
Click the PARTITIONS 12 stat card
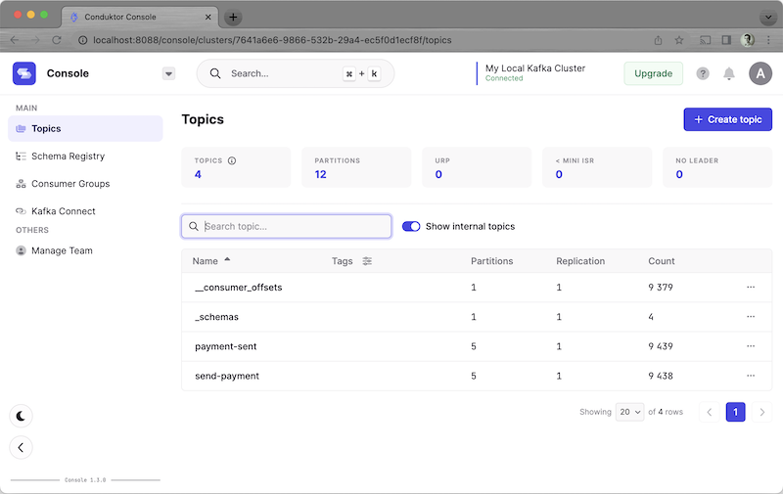click(356, 167)
